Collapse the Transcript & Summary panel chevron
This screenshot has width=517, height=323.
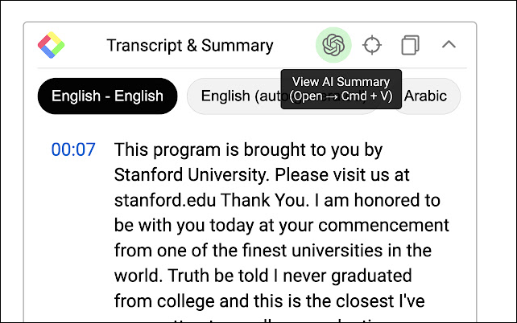449,44
